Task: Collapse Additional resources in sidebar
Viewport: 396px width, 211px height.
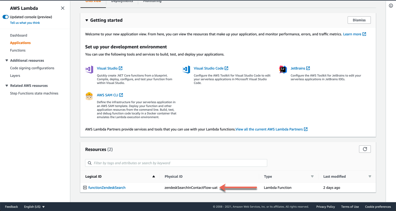Action: 7,60
